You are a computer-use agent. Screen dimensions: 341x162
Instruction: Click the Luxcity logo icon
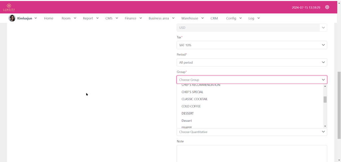click(x=9, y=7)
